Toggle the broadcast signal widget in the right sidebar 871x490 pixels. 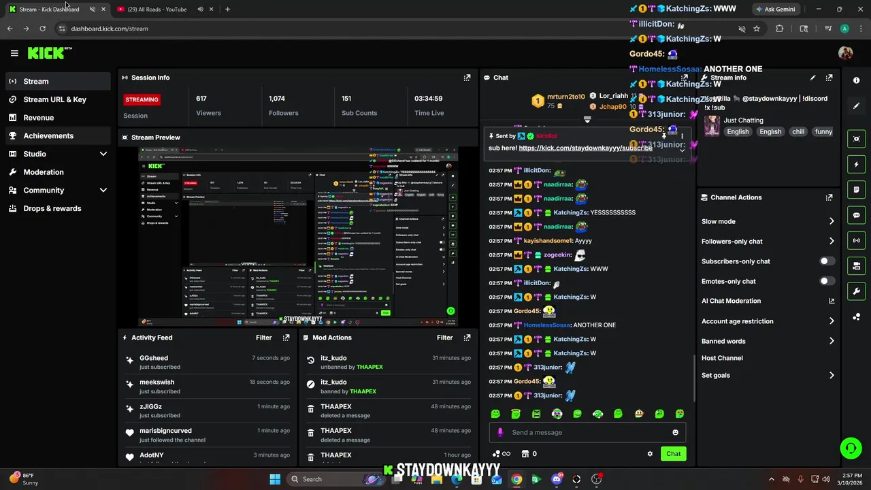pyautogui.click(x=856, y=240)
